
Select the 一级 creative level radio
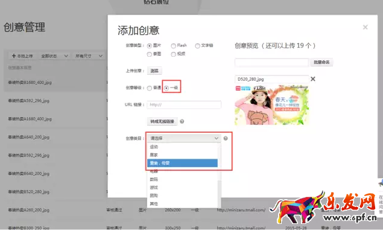point(166,88)
